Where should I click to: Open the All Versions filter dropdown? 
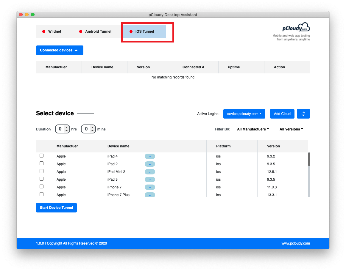[291, 129]
